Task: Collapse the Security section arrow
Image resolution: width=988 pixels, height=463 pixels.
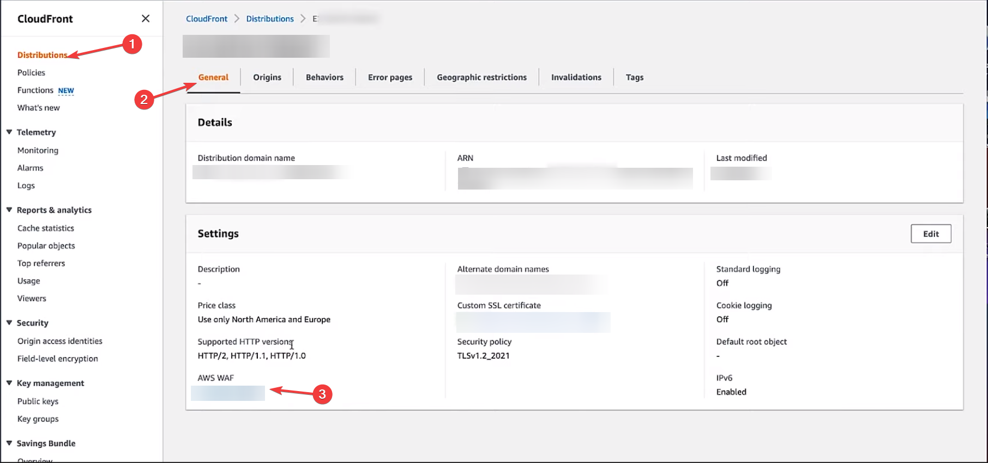Action: [9, 322]
